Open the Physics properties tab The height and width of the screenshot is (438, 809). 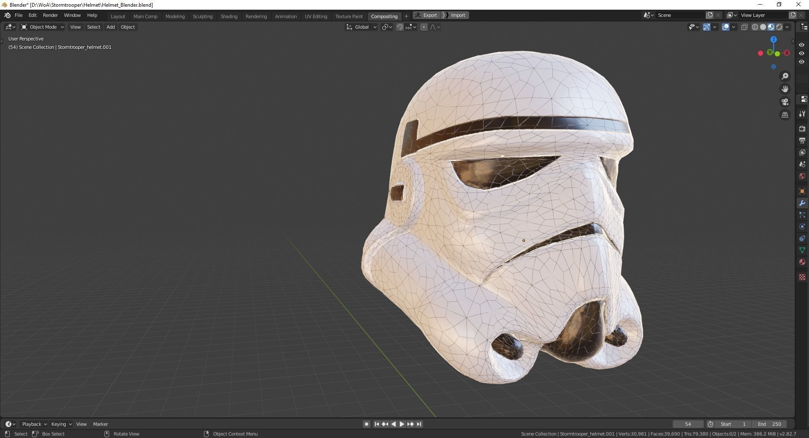(x=802, y=227)
